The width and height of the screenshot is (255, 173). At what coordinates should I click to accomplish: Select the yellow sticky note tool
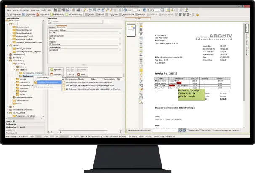(141, 70)
